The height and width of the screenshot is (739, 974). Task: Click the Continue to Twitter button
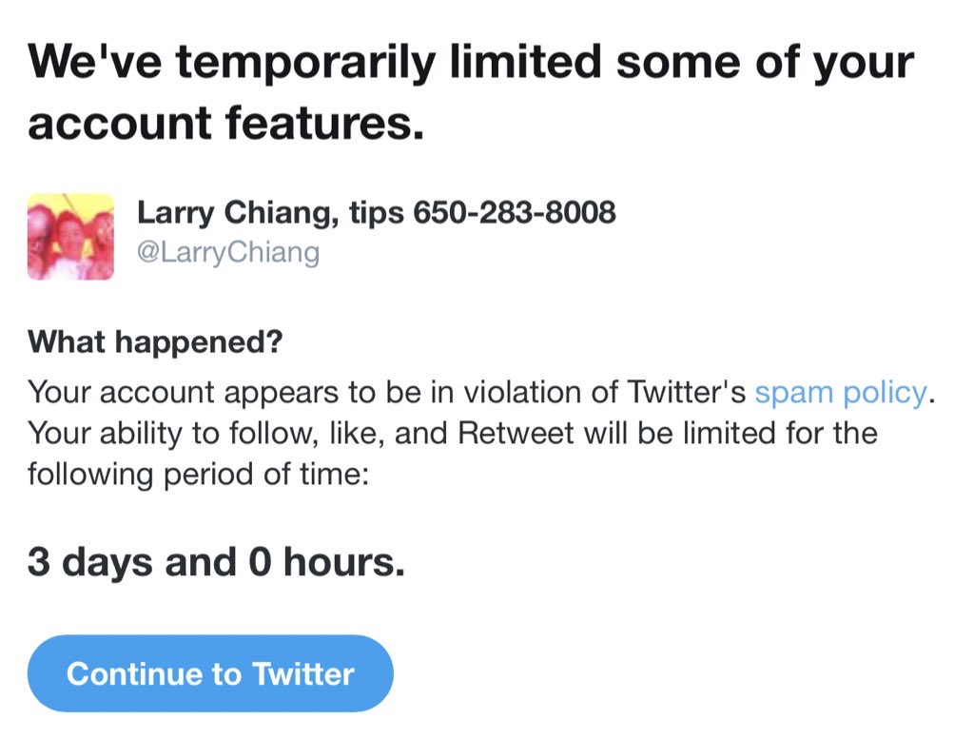pos(210,673)
